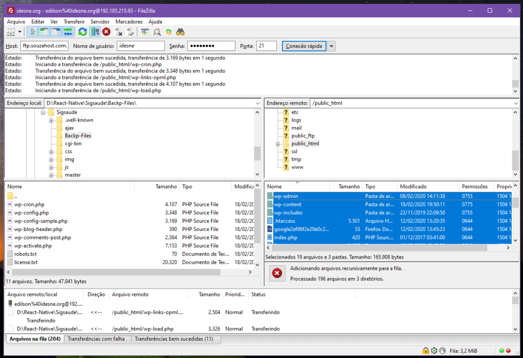Open the Endereço remoto path dropdown

coord(516,103)
